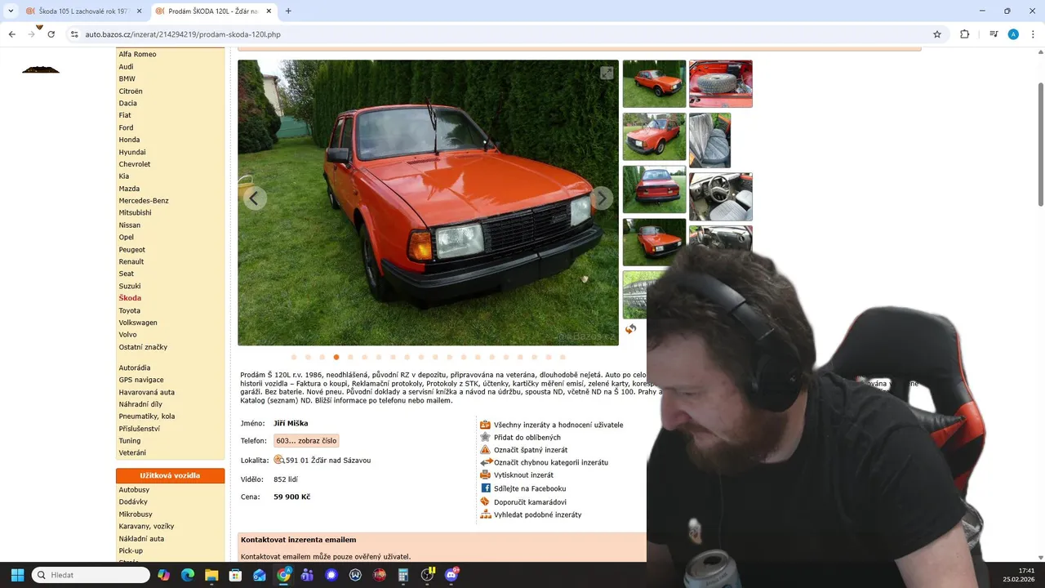
Task: Go back in the browser
Action: coord(11,34)
